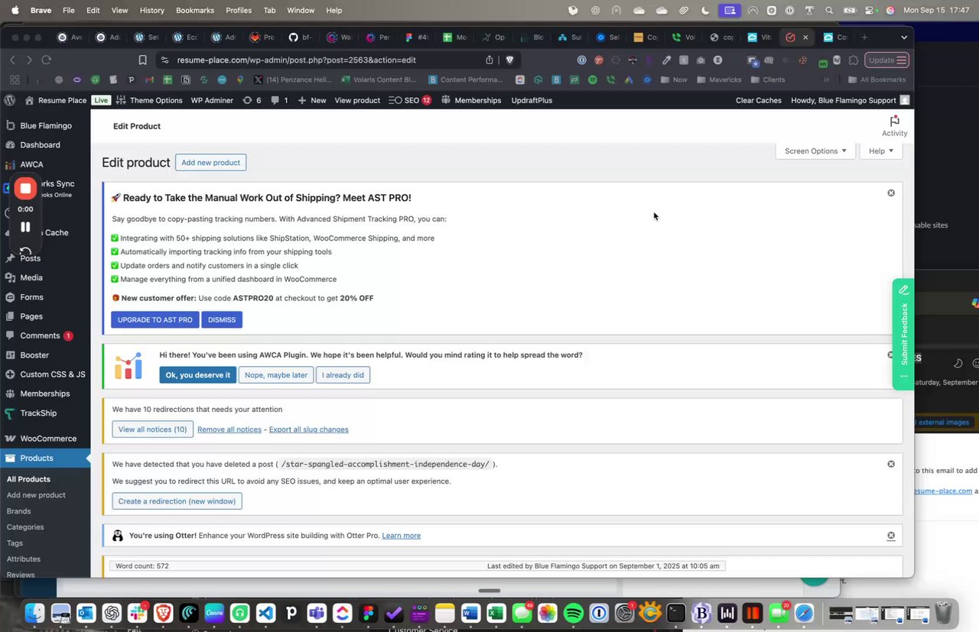Reload the page in Brave toolbar
Viewport: 979px width, 632px height.
[47, 60]
